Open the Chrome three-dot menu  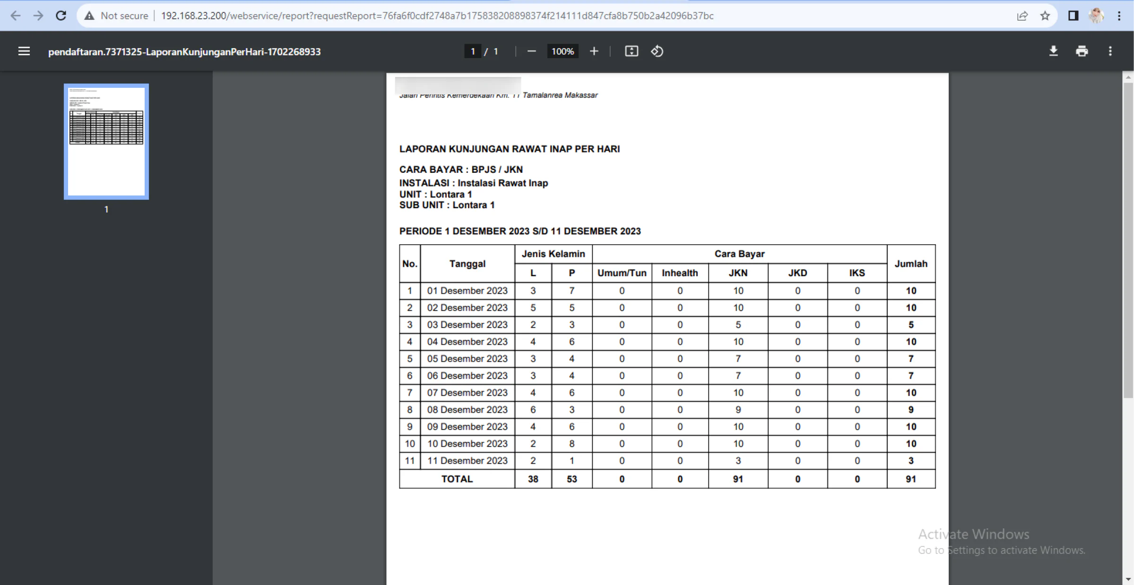[x=1119, y=16]
